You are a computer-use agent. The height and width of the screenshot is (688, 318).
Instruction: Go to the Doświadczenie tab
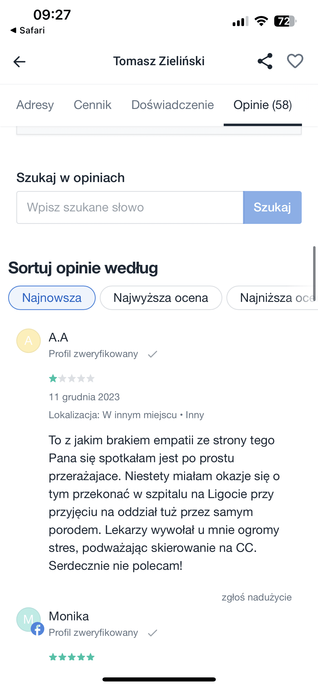point(173,105)
